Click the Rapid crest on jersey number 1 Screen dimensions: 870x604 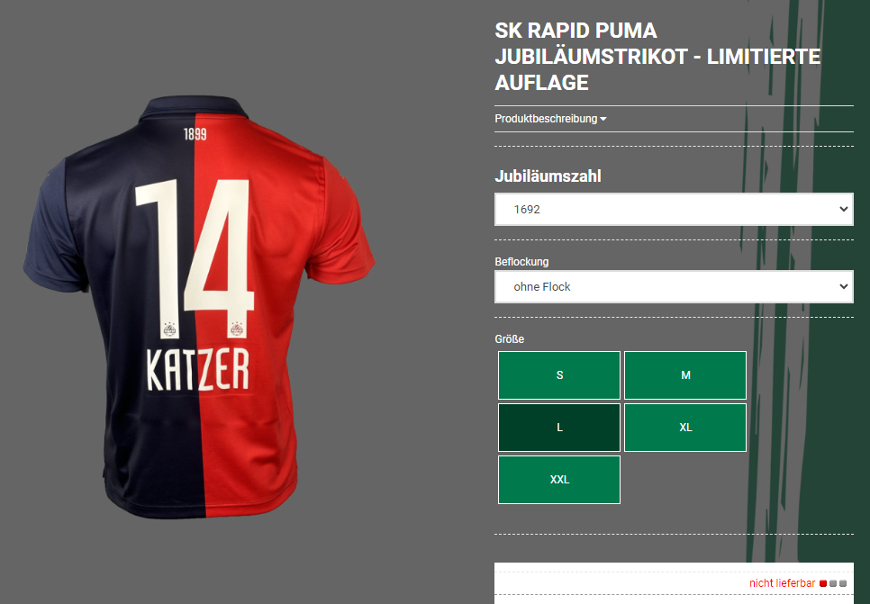[x=169, y=329]
